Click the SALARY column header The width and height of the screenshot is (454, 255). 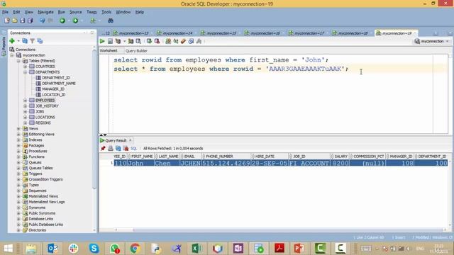coord(340,157)
